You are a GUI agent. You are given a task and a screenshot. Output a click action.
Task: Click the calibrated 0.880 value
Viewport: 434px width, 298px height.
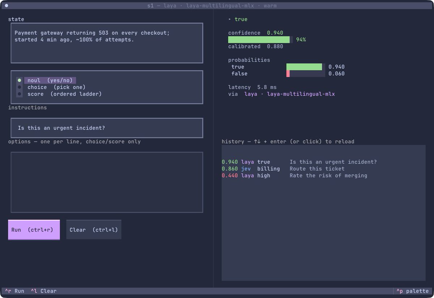coord(275,47)
